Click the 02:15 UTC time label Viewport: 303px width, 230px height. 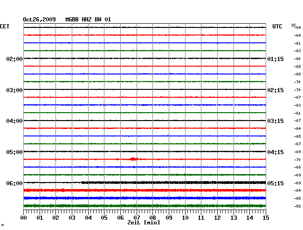tap(275, 90)
